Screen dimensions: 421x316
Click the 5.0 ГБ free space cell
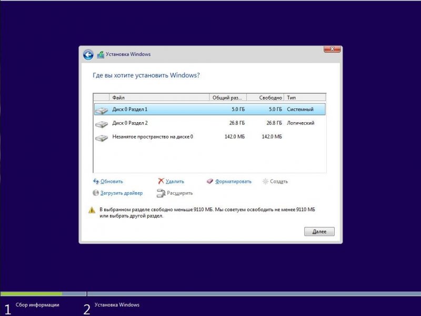pos(275,110)
